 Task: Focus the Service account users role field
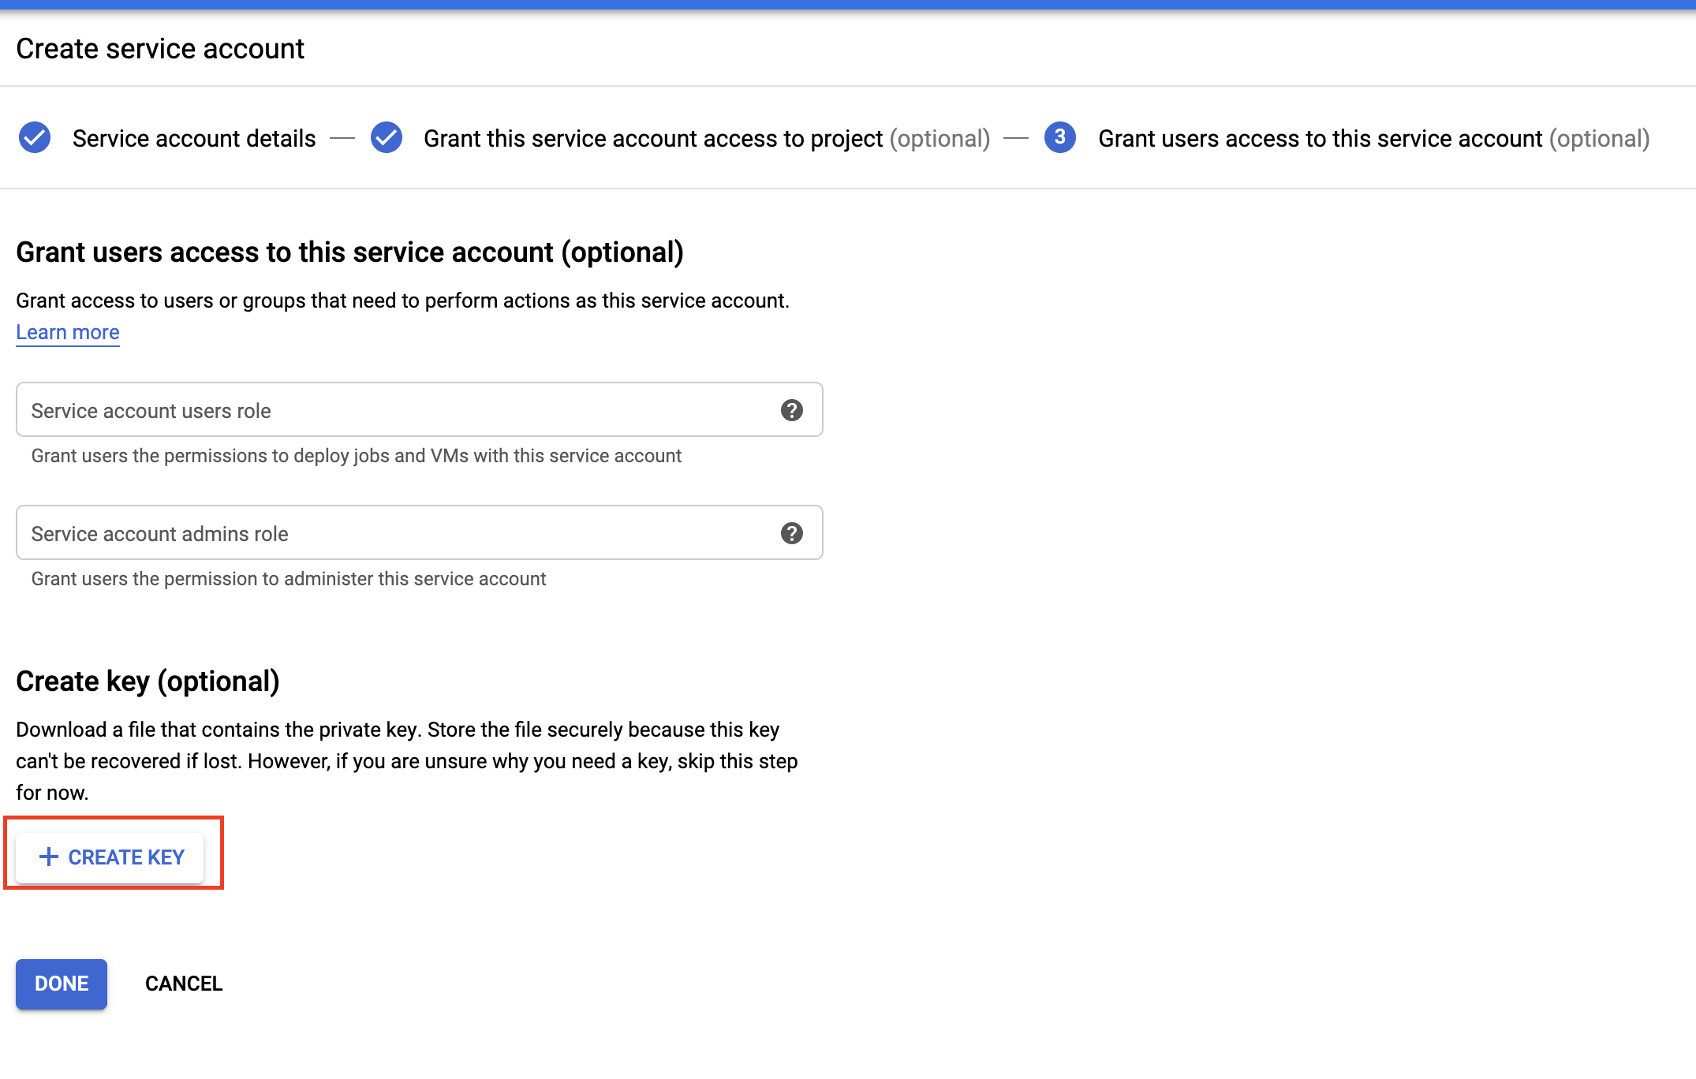(394, 410)
